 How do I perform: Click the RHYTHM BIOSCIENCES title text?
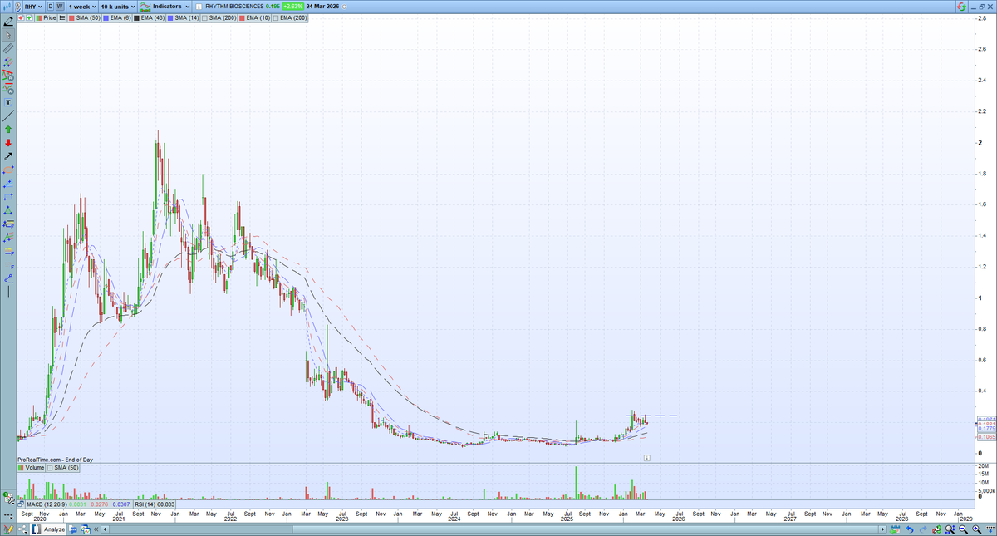[x=234, y=7]
